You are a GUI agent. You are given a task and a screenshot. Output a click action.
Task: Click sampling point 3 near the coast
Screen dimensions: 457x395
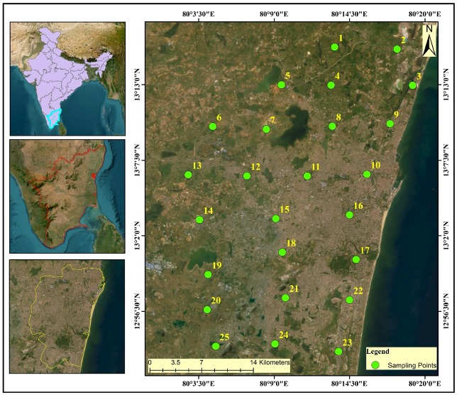(x=412, y=85)
